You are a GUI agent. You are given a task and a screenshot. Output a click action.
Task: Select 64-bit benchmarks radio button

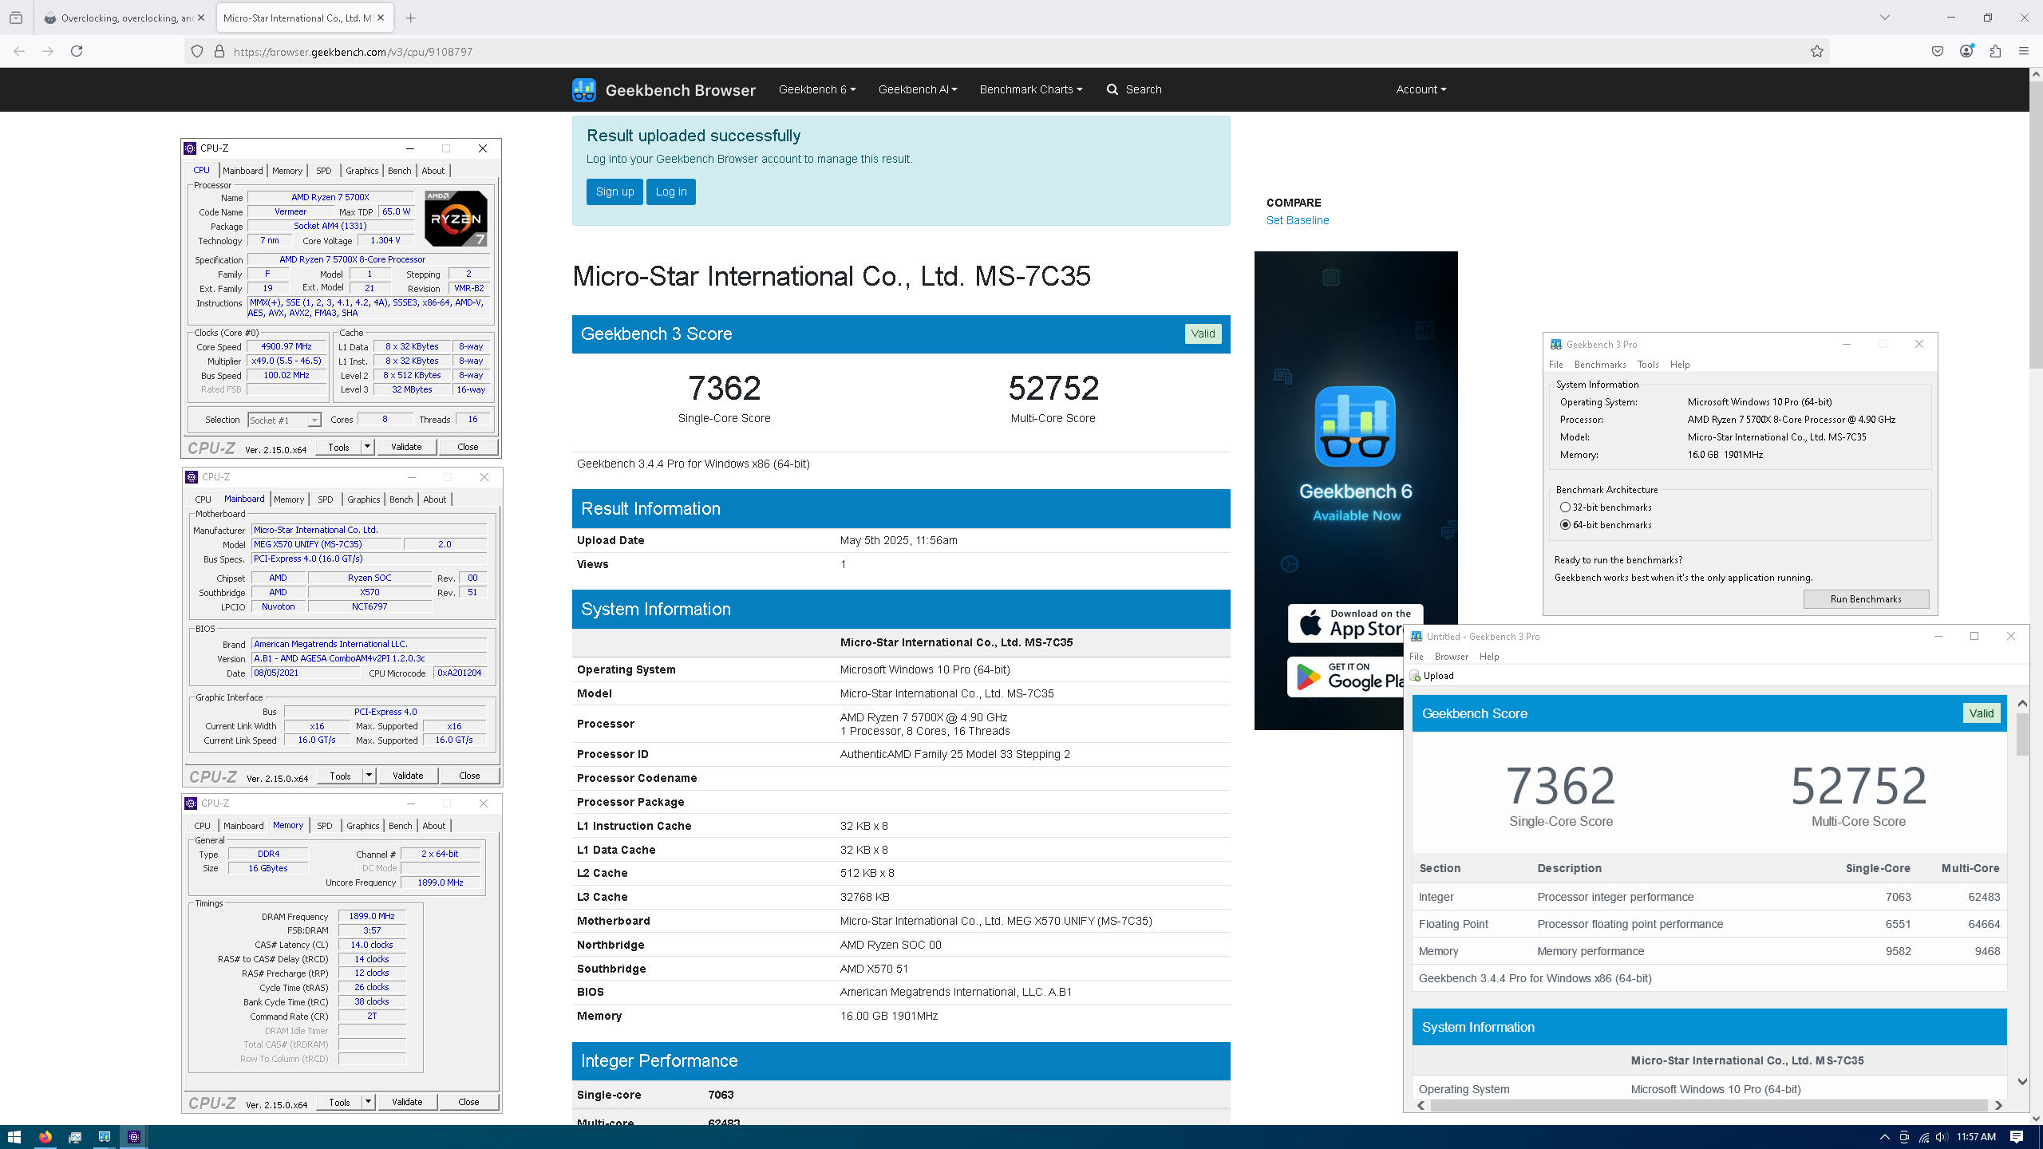(x=1565, y=525)
